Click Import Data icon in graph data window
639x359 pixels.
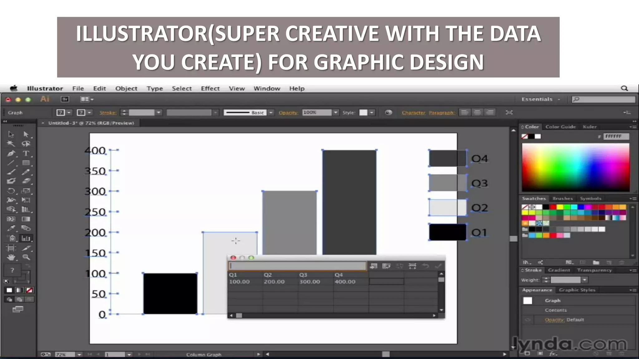(x=373, y=266)
